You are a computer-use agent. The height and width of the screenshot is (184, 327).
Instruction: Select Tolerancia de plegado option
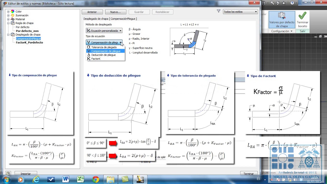pos(106,47)
